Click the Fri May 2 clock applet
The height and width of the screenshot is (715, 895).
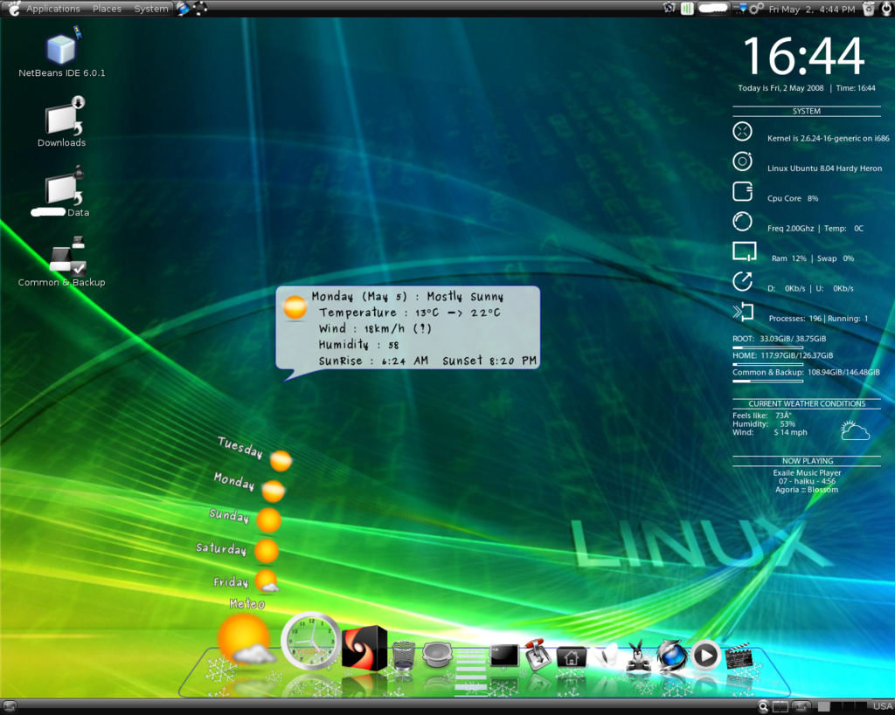click(x=812, y=9)
